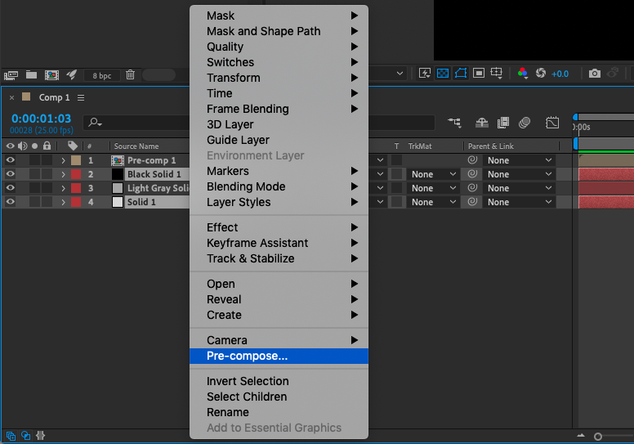Click the current timecode 0:00:01:03
Image resolution: width=634 pixels, height=444 pixels.
point(41,119)
